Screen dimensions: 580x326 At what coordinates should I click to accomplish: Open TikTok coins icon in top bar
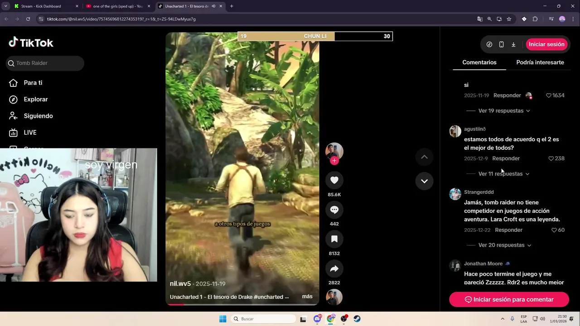click(x=489, y=44)
